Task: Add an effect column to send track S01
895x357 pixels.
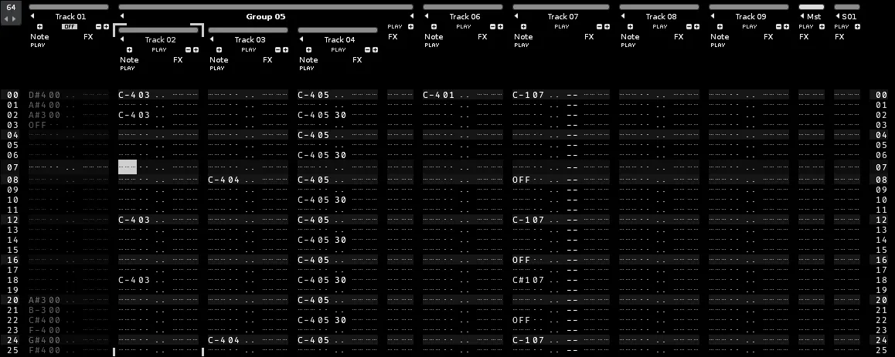Action: click(x=859, y=26)
